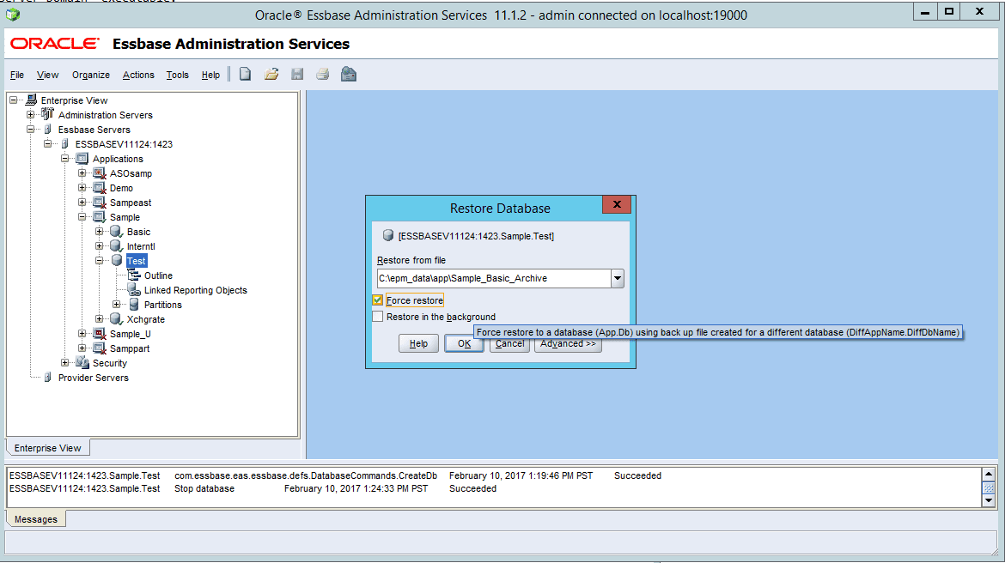
Task: Click Help in the Restore Database dialog
Action: [x=418, y=343]
